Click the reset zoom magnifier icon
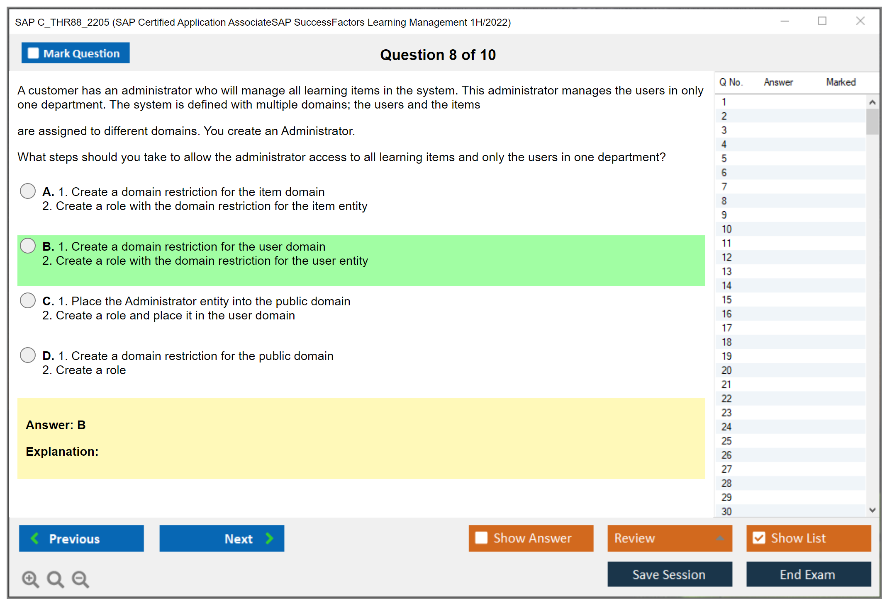 tap(55, 579)
